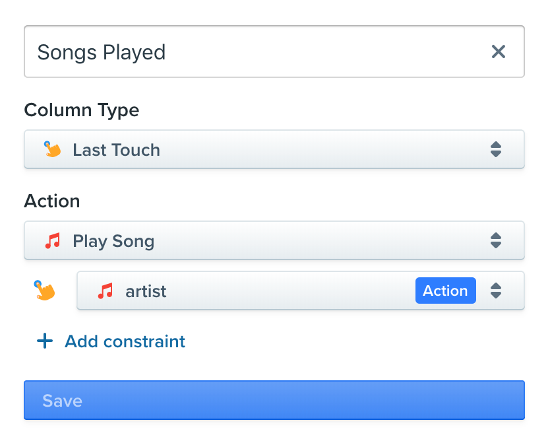Click blank space inside the artist selector
This screenshot has width=550, height=445.
284,291
